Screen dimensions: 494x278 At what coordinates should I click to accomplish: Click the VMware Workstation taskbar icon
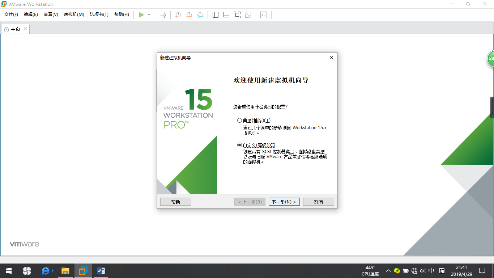pos(83,271)
